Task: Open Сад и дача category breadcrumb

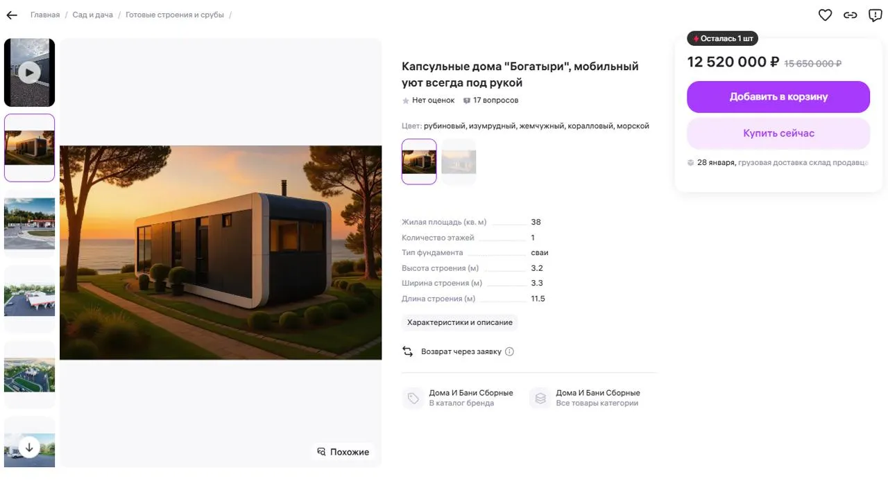Action: [x=92, y=15]
